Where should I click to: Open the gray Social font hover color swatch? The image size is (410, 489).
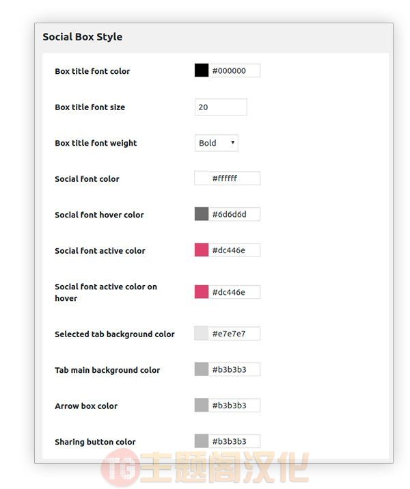pos(202,214)
